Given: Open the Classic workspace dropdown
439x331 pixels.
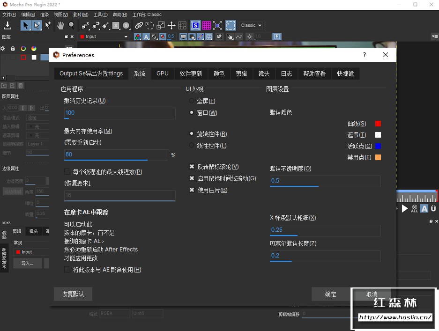Looking at the screenshot, I should 250,26.
